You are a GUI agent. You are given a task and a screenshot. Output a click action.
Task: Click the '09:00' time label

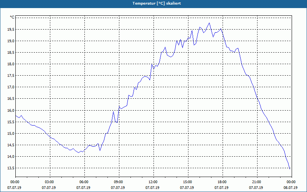tap(118, 182)
